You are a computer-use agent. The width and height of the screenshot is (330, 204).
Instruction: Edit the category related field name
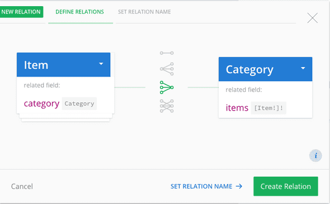[x=41, y=103]
